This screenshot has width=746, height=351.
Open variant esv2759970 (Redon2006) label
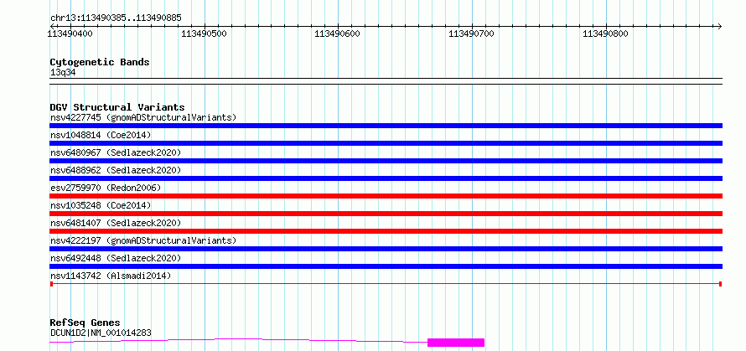click(x=106, y=188)
